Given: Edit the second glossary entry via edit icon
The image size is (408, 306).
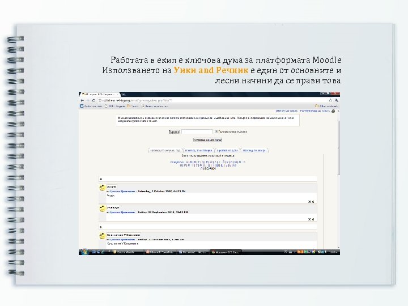Looking at the screenshot, I should pos(313,219).
